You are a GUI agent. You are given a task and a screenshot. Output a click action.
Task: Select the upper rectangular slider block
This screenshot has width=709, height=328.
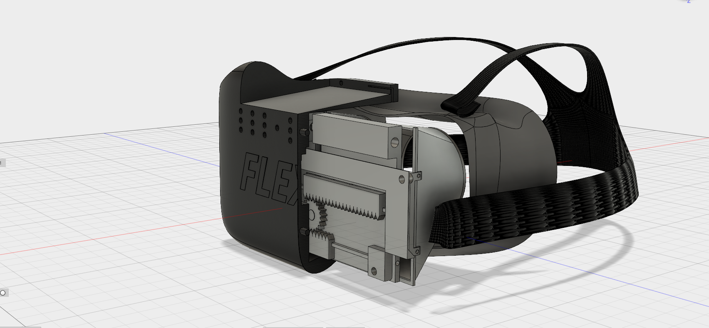click(354, 133)
